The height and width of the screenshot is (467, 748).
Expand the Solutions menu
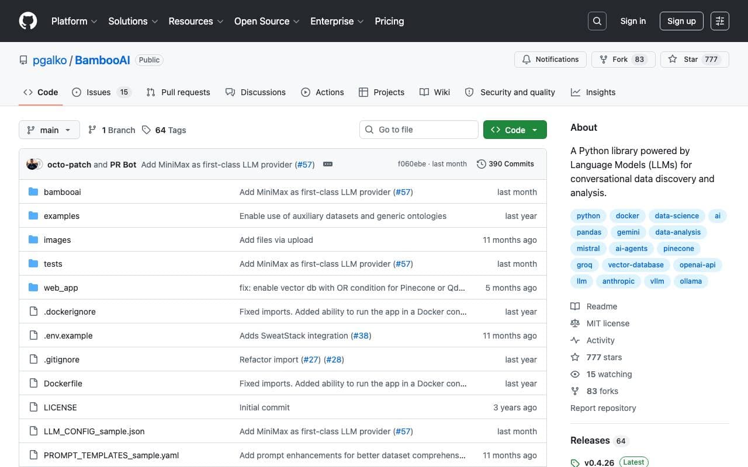[133, 21]
